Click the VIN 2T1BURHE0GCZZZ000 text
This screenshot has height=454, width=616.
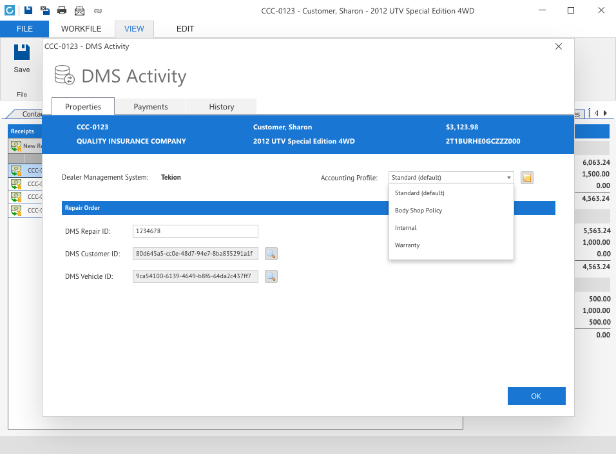(x=483, y=141)
